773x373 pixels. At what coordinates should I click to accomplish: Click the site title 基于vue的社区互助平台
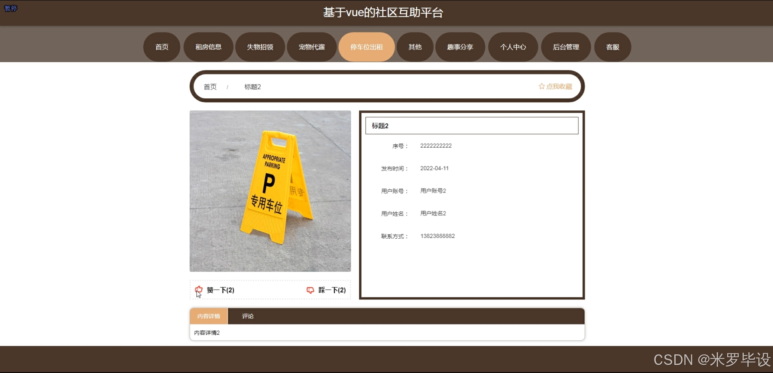point(383,13)
